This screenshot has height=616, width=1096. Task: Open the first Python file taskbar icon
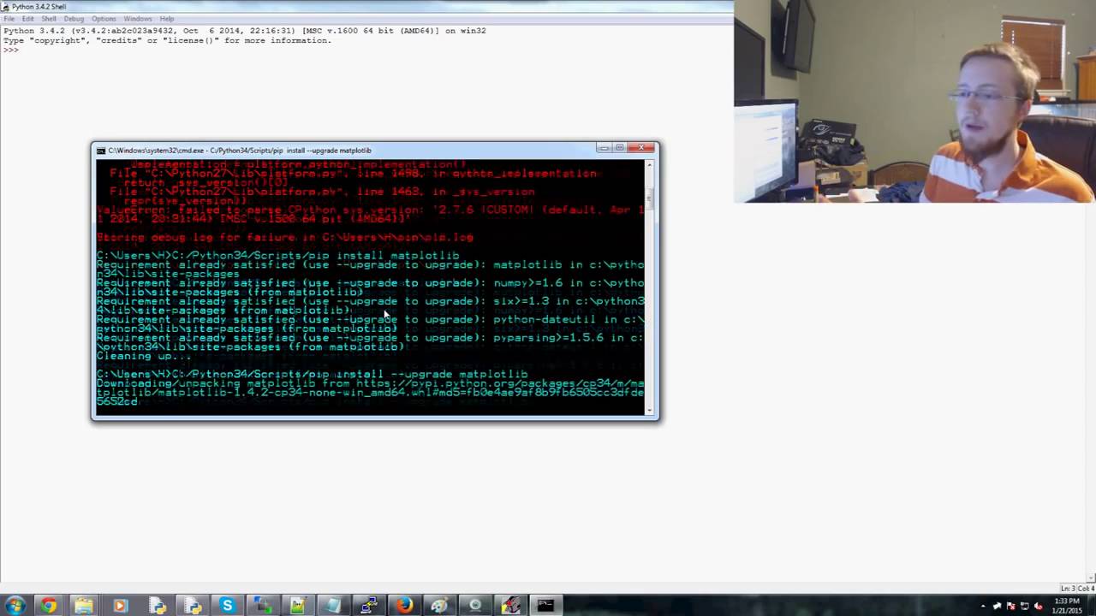157,606
